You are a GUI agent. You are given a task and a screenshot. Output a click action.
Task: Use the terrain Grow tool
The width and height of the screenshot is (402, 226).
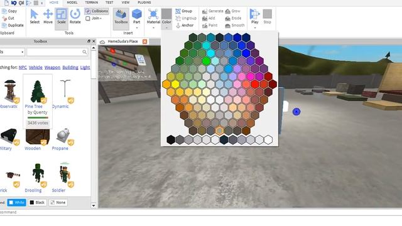[x=233, y=11]
